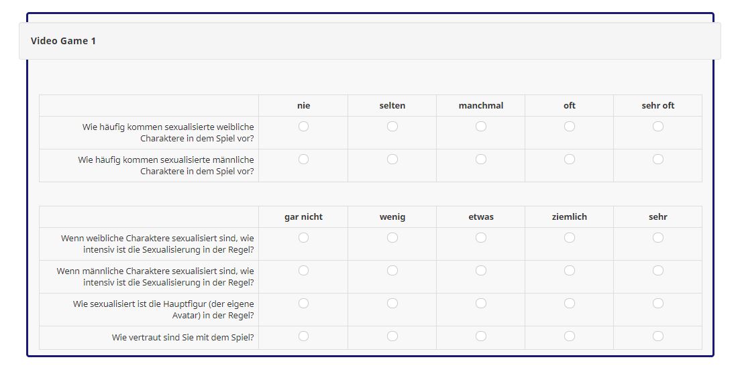This screenshot has height=384, width=742.
Task: Choose 'wenig' for male sexualization intensity
Action: (x=392, y=270)
